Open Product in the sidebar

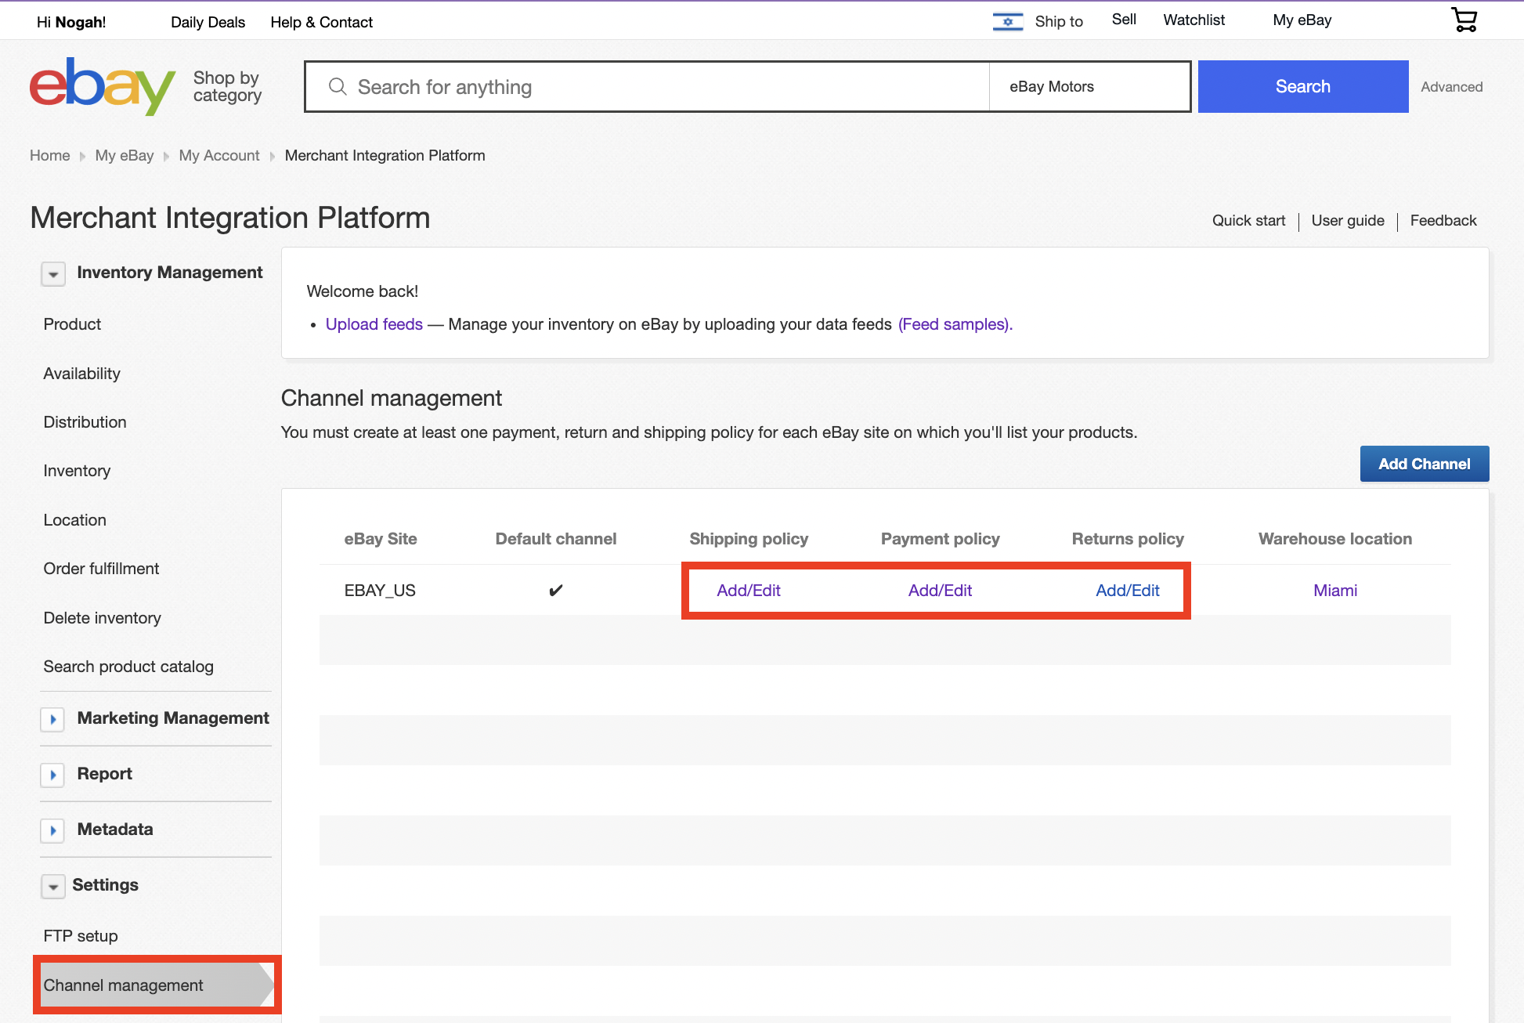coord(72,324)
